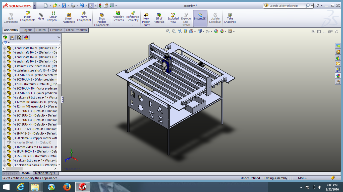The height and width of the screenshot is (192, 343).
Task: Open Smart Fasteners tool
Action: (x=69, y=18)
